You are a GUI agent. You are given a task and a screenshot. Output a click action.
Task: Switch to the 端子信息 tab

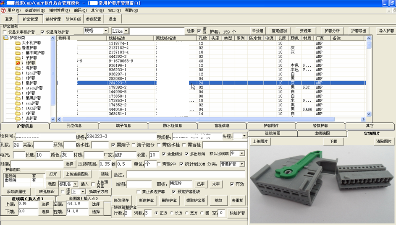(x=123, y=125)
